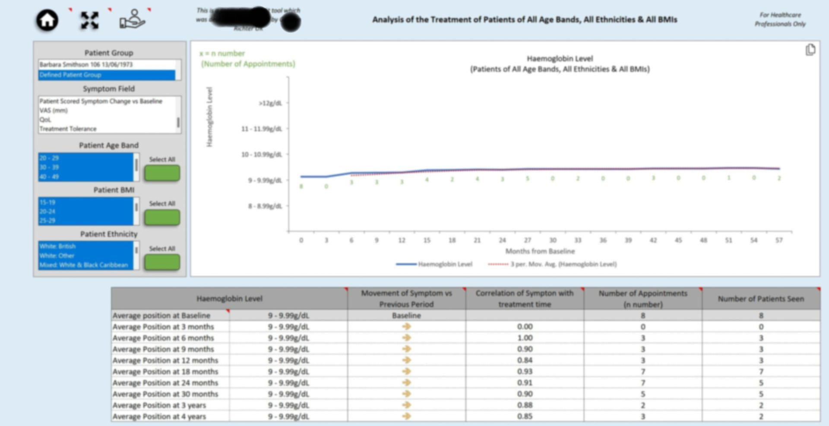Click Movement of Symptom vs Previous Period header
The width and height of the screenshot is (829, 426).
[x=406, y=299]
